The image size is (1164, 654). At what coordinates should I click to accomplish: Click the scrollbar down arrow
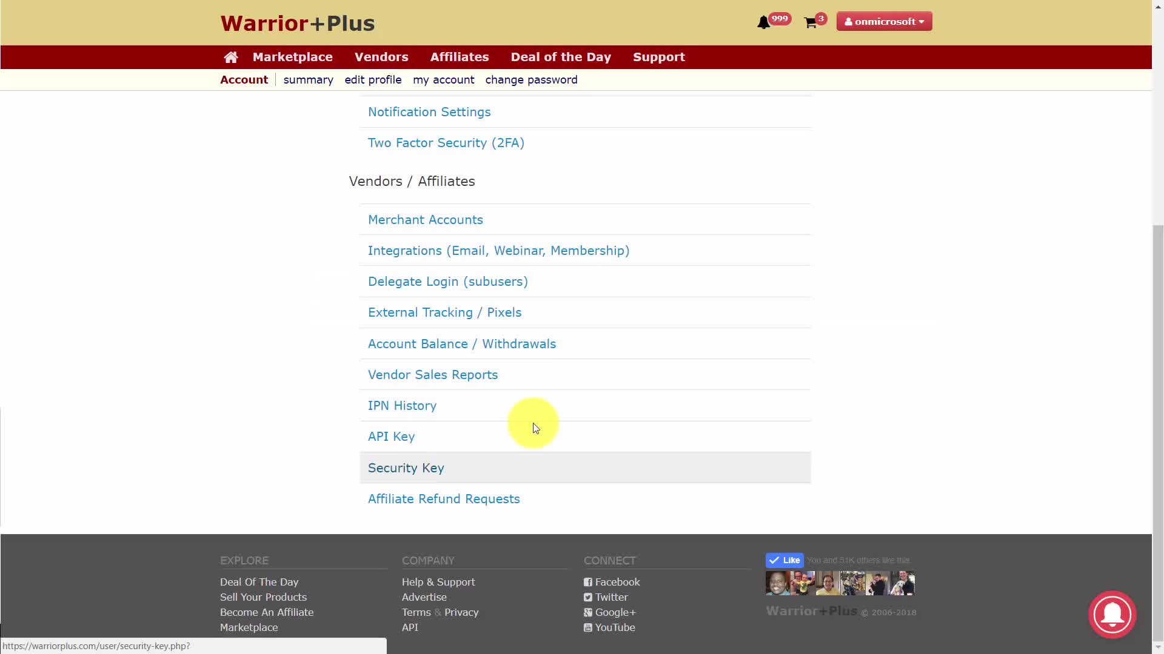point(1158,648)
